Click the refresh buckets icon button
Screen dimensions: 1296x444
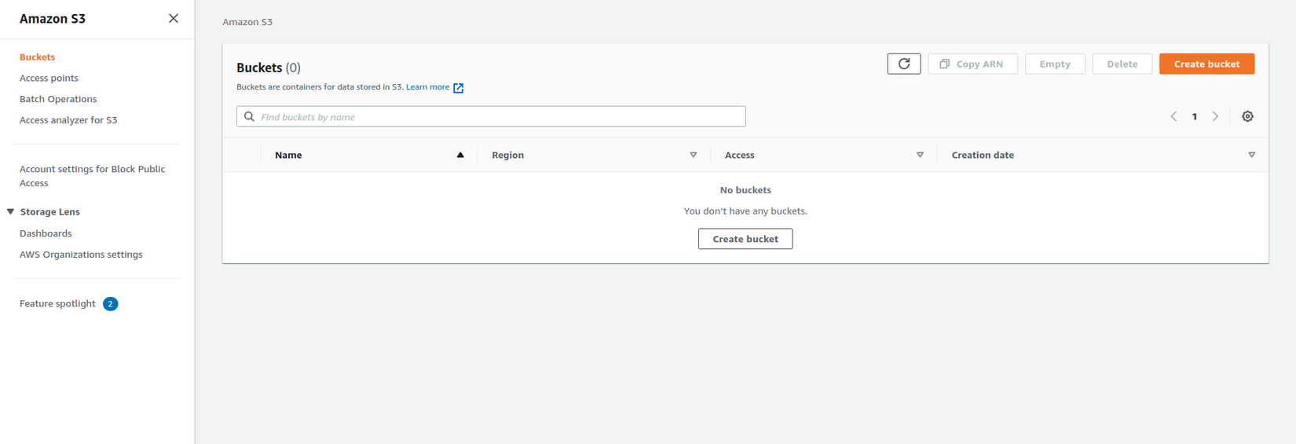pyautogui.click(x=903, y=64)
